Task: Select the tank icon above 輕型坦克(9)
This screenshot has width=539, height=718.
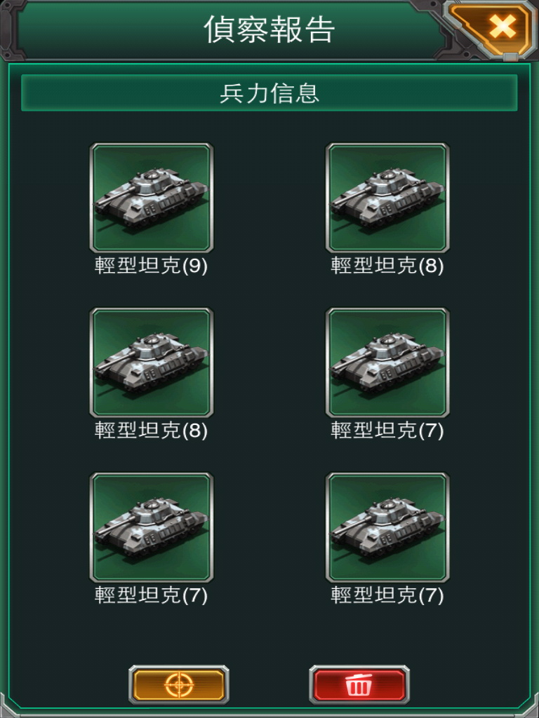Action: (x=152, y=197)
